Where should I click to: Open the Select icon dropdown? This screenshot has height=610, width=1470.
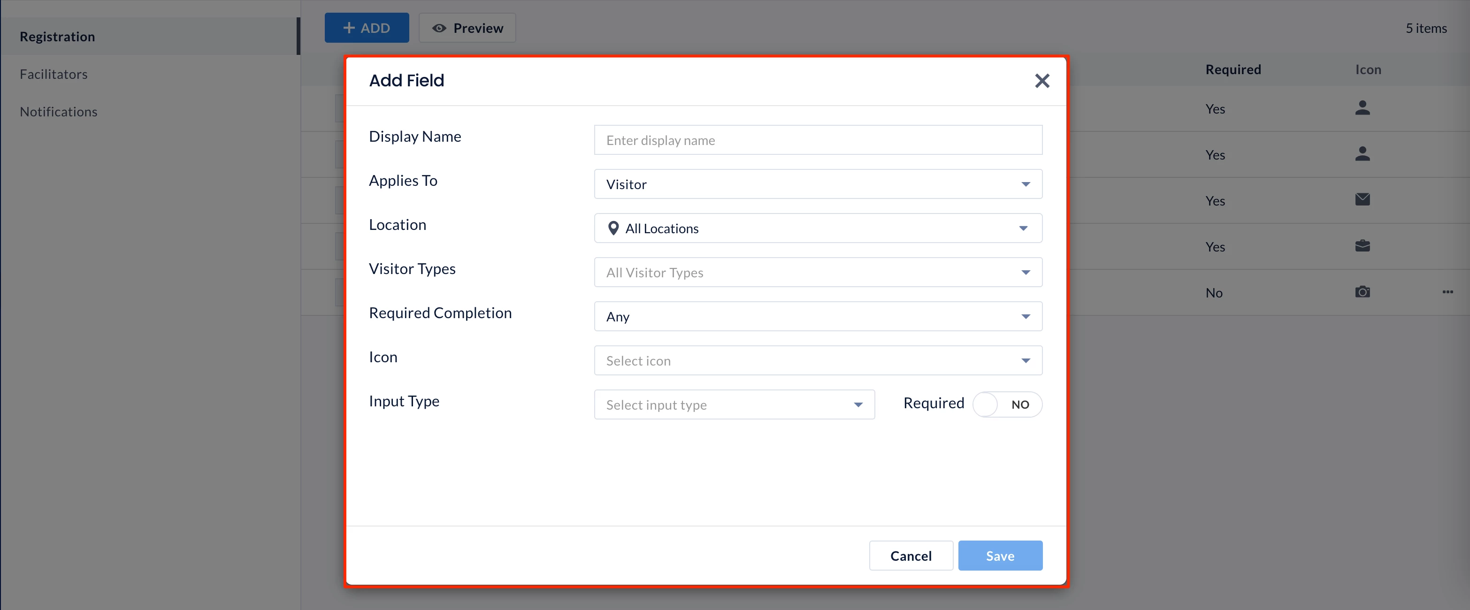tap(817, 361)
